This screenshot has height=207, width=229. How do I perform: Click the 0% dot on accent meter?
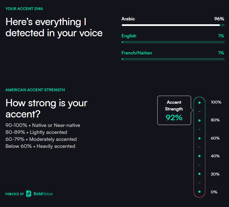[199, 191]
